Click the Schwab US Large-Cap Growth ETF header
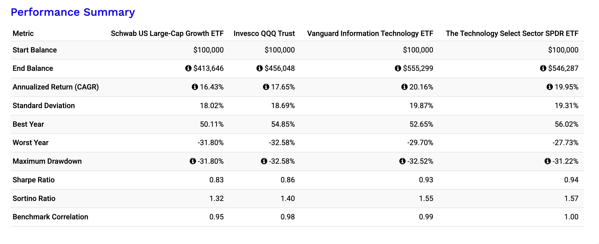 pyautogui.click(x=167, y=33)
